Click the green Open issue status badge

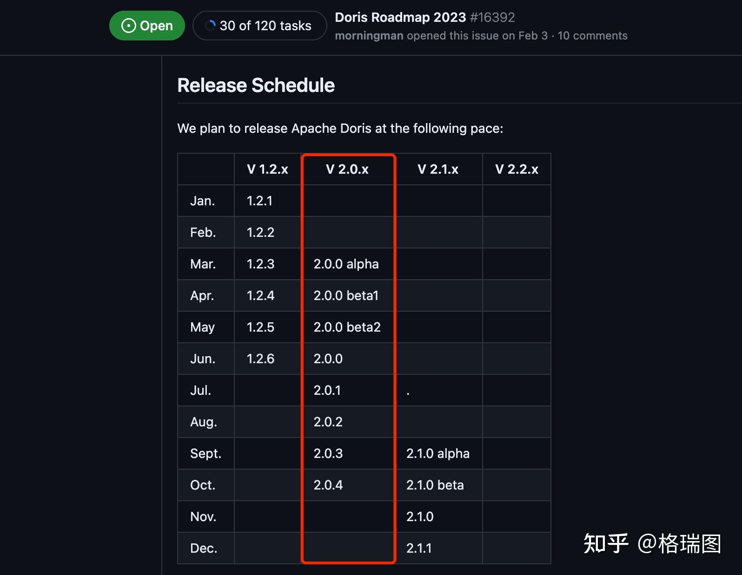(x=147, y=26)
